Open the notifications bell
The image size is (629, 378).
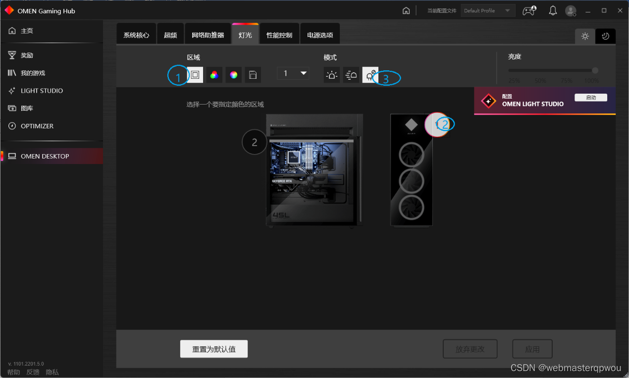click(x=553, y=11)
